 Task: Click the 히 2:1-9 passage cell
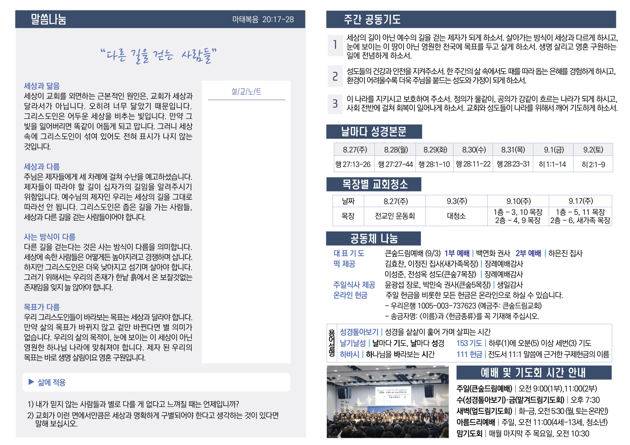point(593,164)
